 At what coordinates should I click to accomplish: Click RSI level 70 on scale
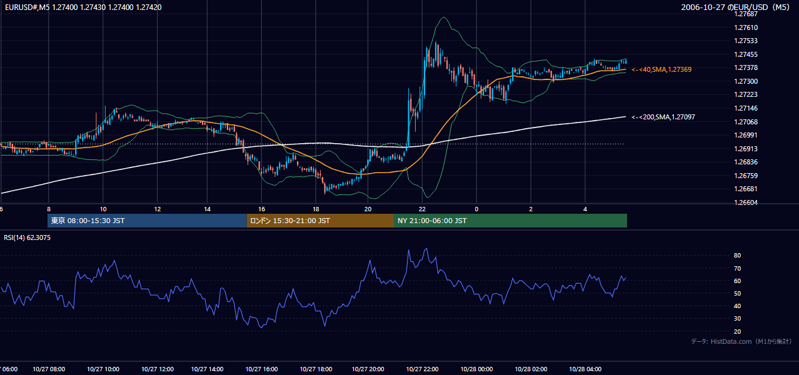(x=737, y=268)
